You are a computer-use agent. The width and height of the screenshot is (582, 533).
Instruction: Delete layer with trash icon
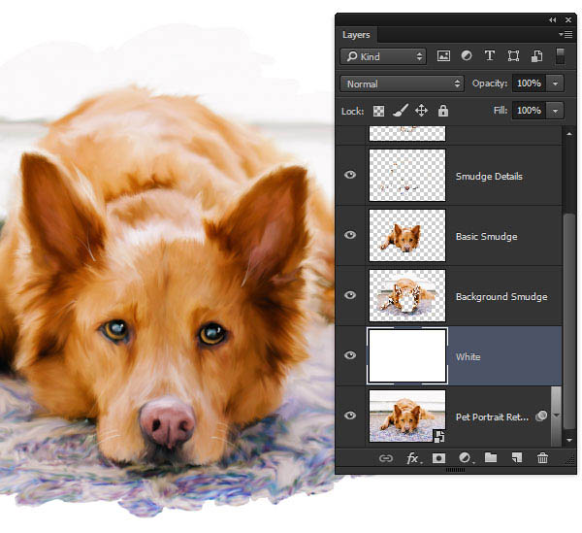542,458
